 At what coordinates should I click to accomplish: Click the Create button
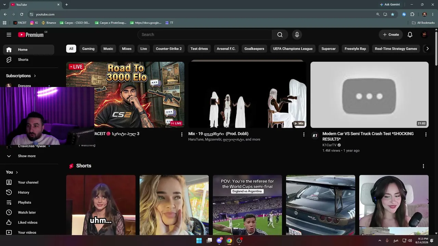[391, 35]
